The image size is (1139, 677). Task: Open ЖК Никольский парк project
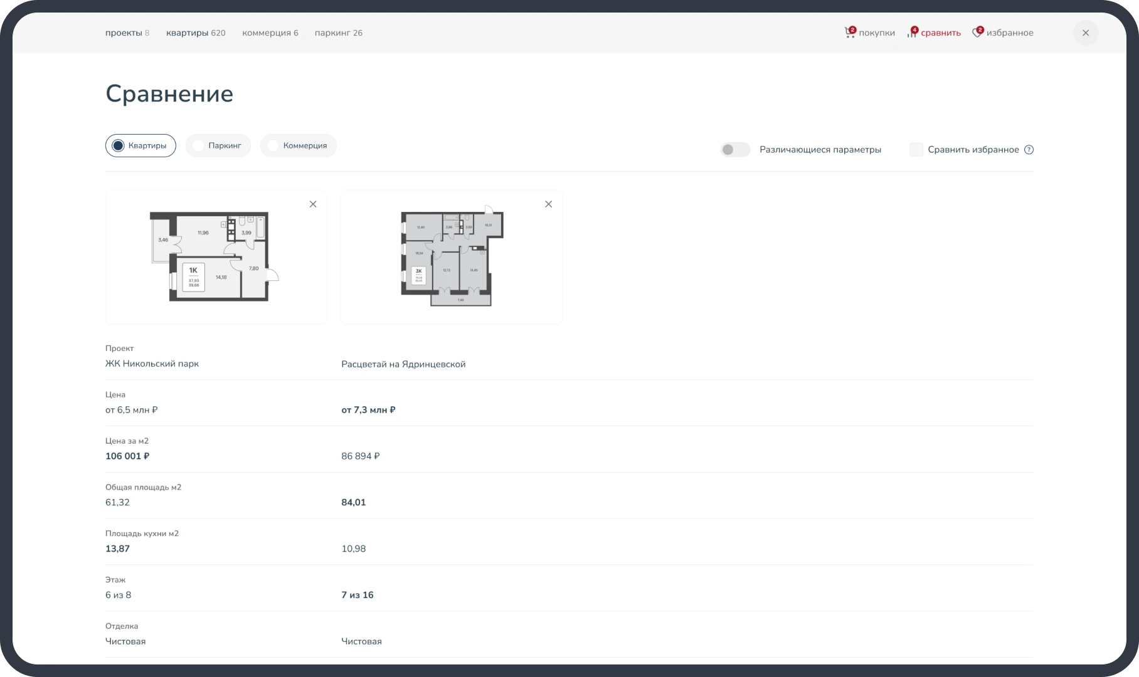152,364
